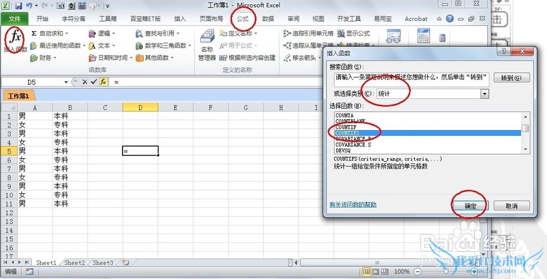Select DEVSQ in the function list
This screenshot has width=547, height=279.
427,151
